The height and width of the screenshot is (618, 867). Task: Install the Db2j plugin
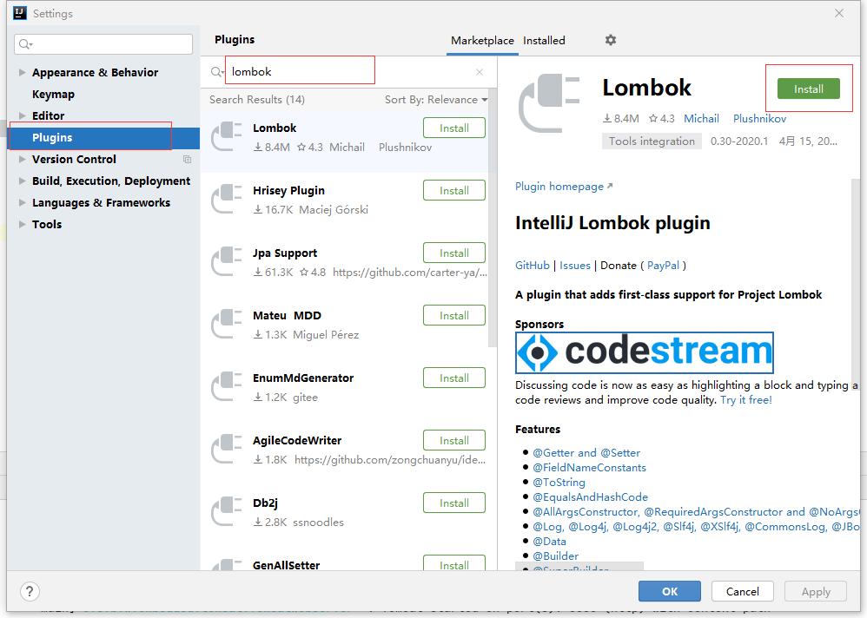(x=454, y=503)
